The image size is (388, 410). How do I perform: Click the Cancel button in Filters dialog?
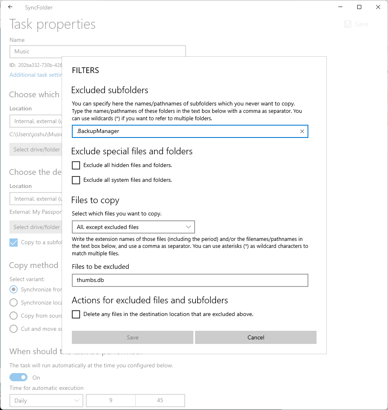(x=255, y=337)
